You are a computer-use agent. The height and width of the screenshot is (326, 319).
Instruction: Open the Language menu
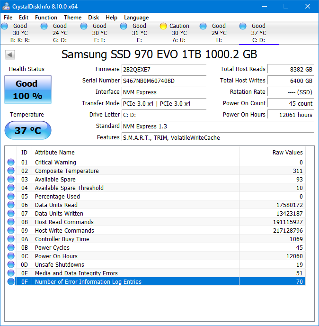tap(136, 18)
